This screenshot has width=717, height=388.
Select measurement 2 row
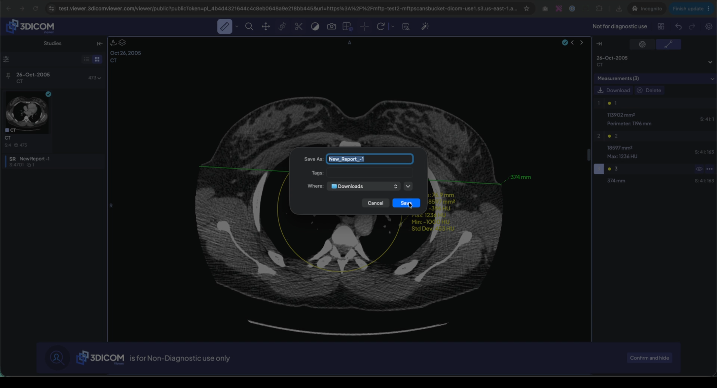[x=655, y=136]
